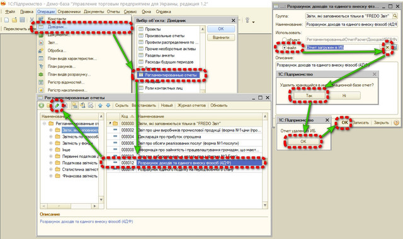Collapse the Регламентированные отчеты root tree node

44,123
